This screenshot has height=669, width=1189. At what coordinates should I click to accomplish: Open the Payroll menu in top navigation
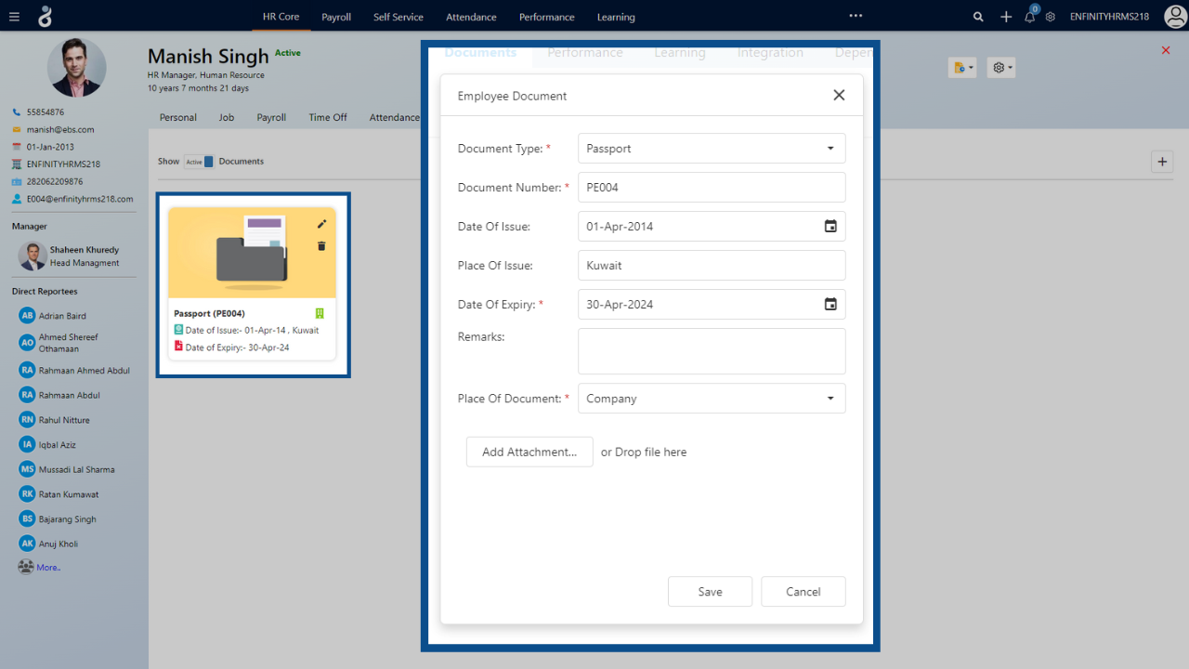point(336,17)
